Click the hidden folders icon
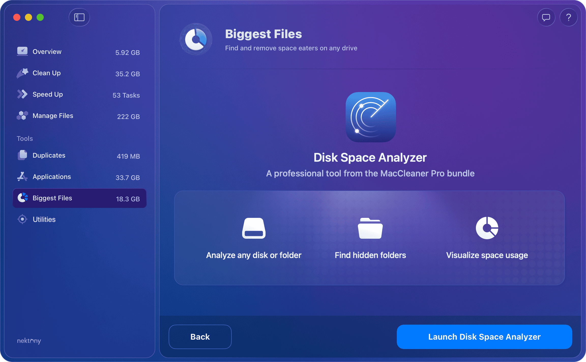 pos(370,228)
